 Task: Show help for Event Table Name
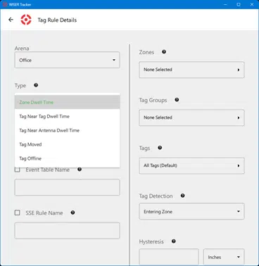pos(80,169)
